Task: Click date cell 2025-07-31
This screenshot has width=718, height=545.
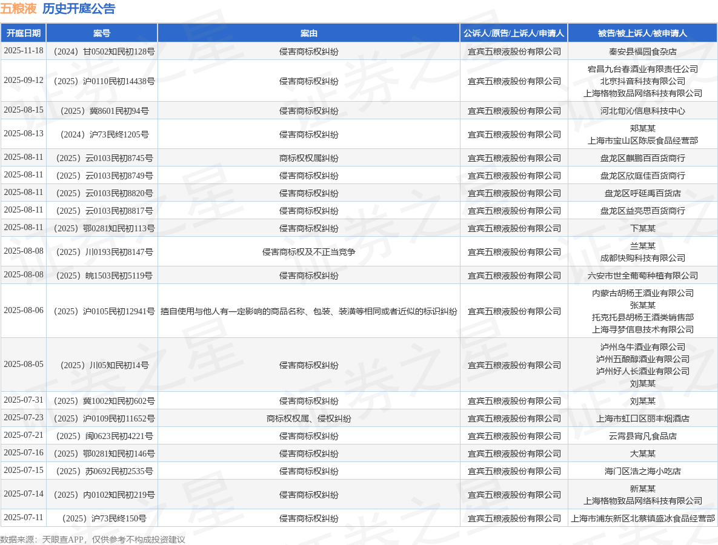Action: coord(24,400)
